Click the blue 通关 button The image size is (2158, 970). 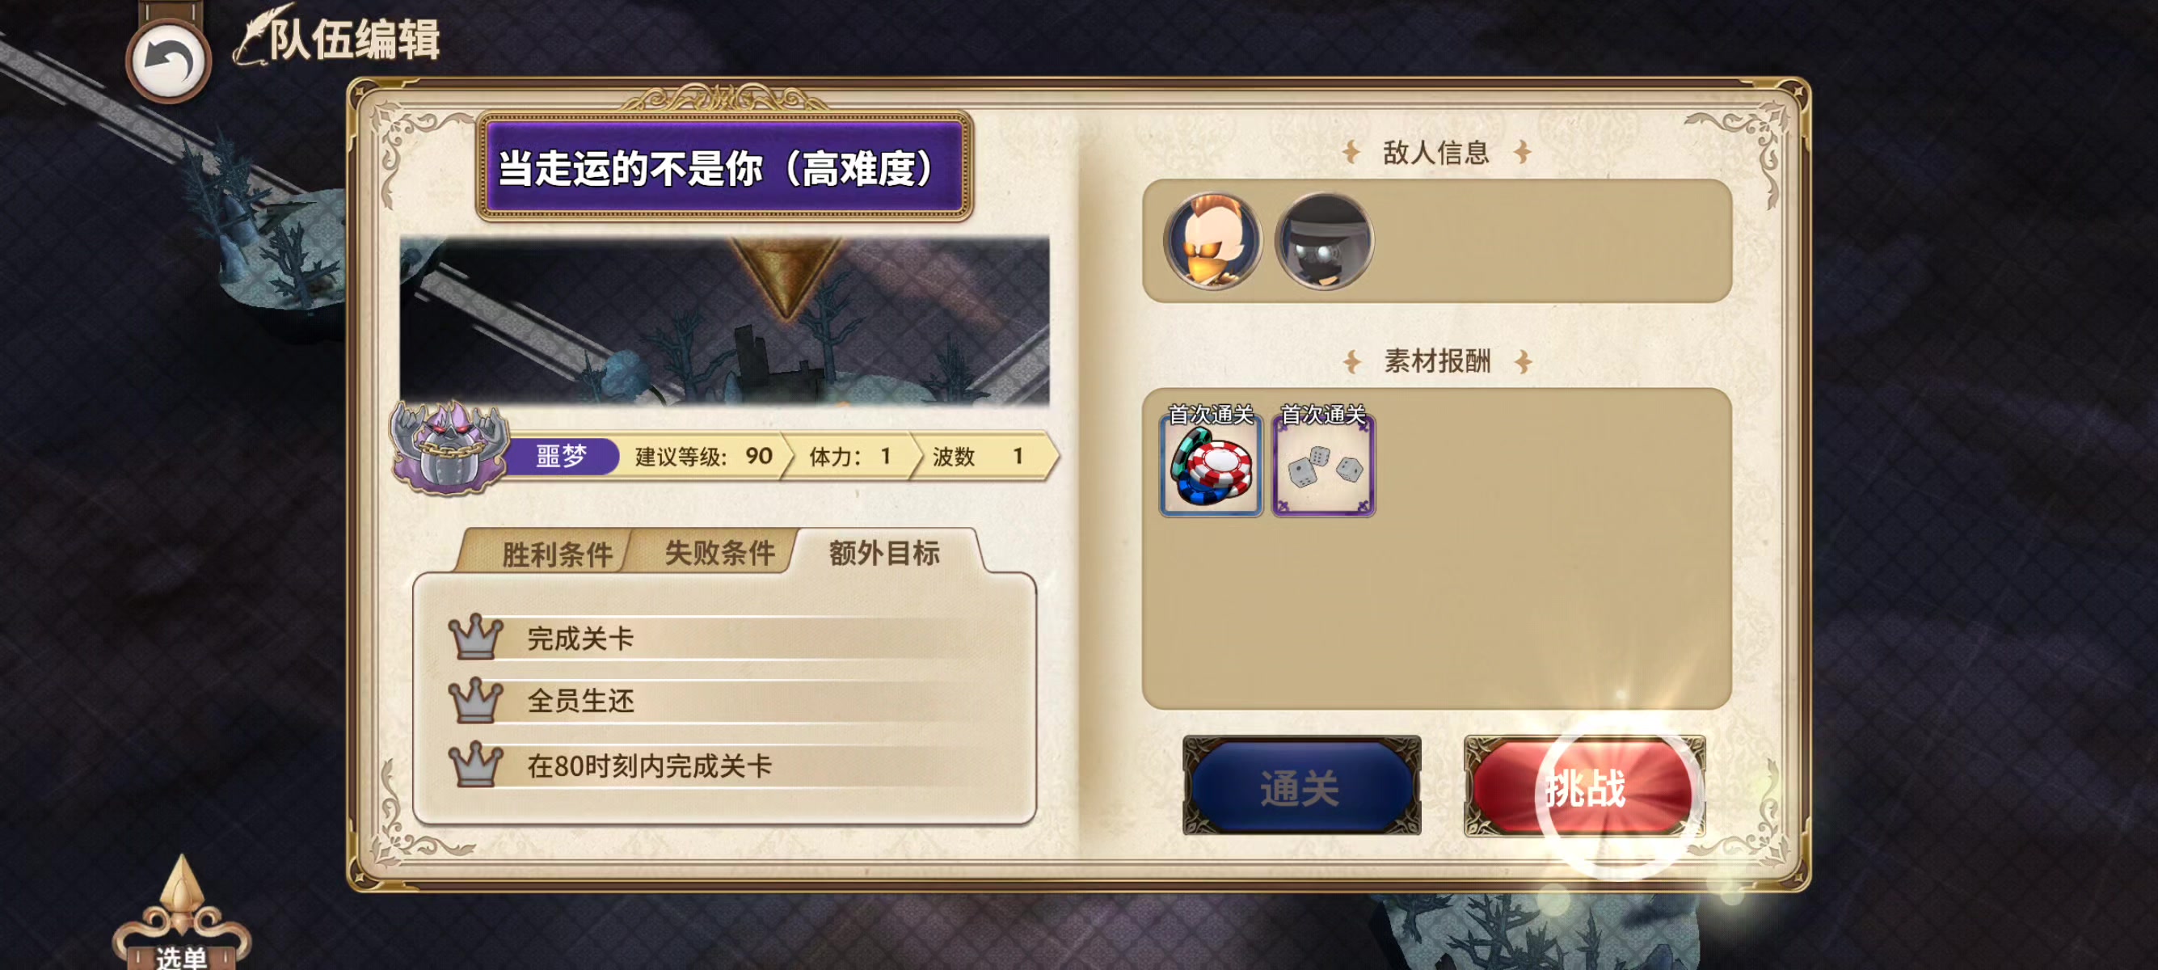tap(1301, 787)
